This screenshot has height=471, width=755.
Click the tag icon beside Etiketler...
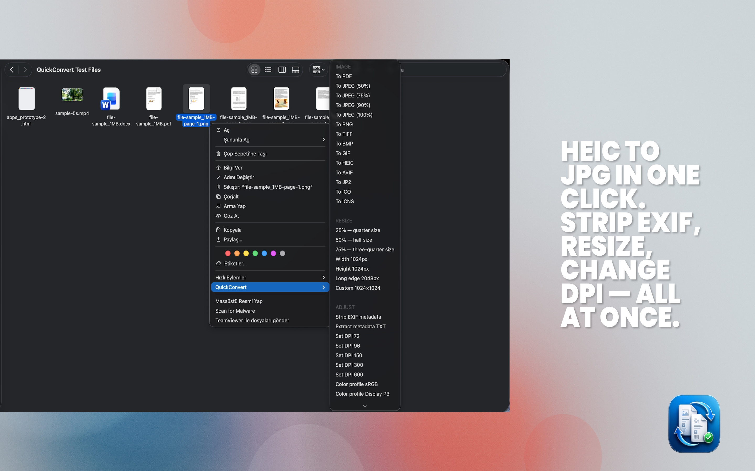(218, 263)
